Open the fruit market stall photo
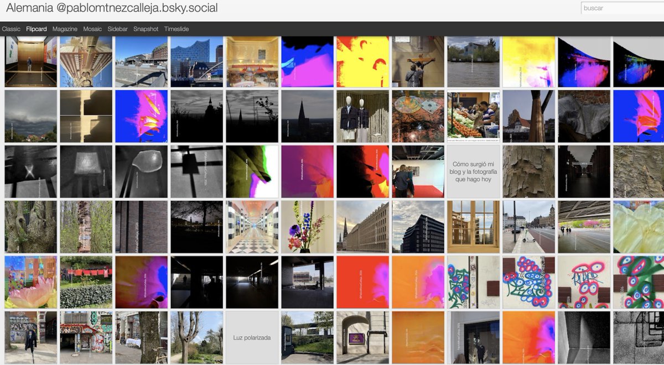 (x=473, y=116)
